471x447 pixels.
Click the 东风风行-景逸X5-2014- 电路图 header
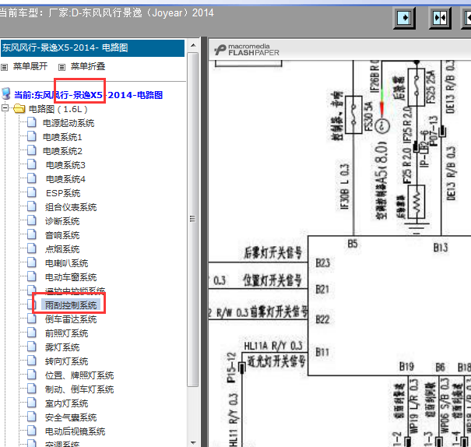[93, 48]
